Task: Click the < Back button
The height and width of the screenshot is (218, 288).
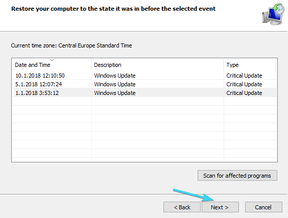Action: [x=182, y=207]
